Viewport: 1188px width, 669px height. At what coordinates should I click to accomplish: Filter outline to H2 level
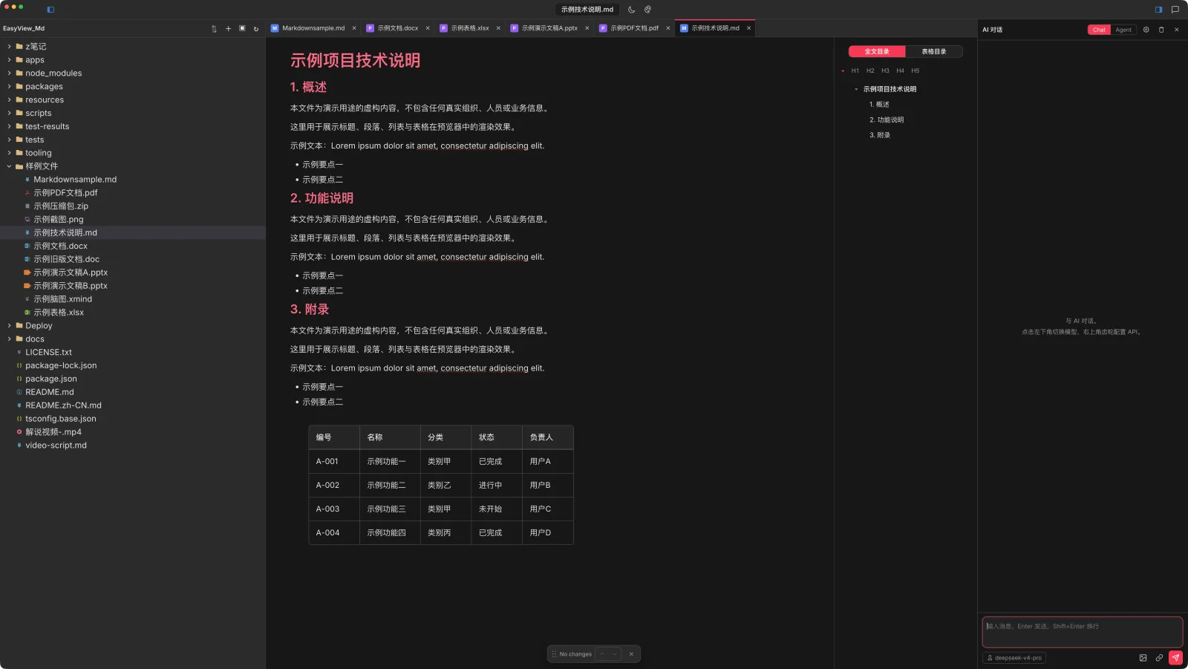(x=870, y=71)
